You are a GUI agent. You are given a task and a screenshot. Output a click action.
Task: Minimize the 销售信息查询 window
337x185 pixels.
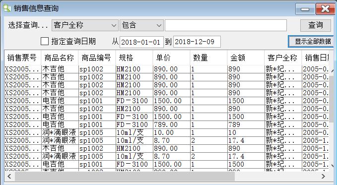[305, 9]
